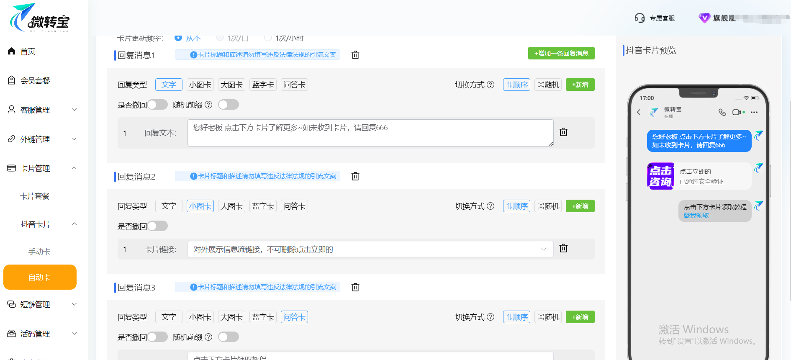
Task: Select 大图卡 type in reply message 1
Action: [x=231, y=85]
